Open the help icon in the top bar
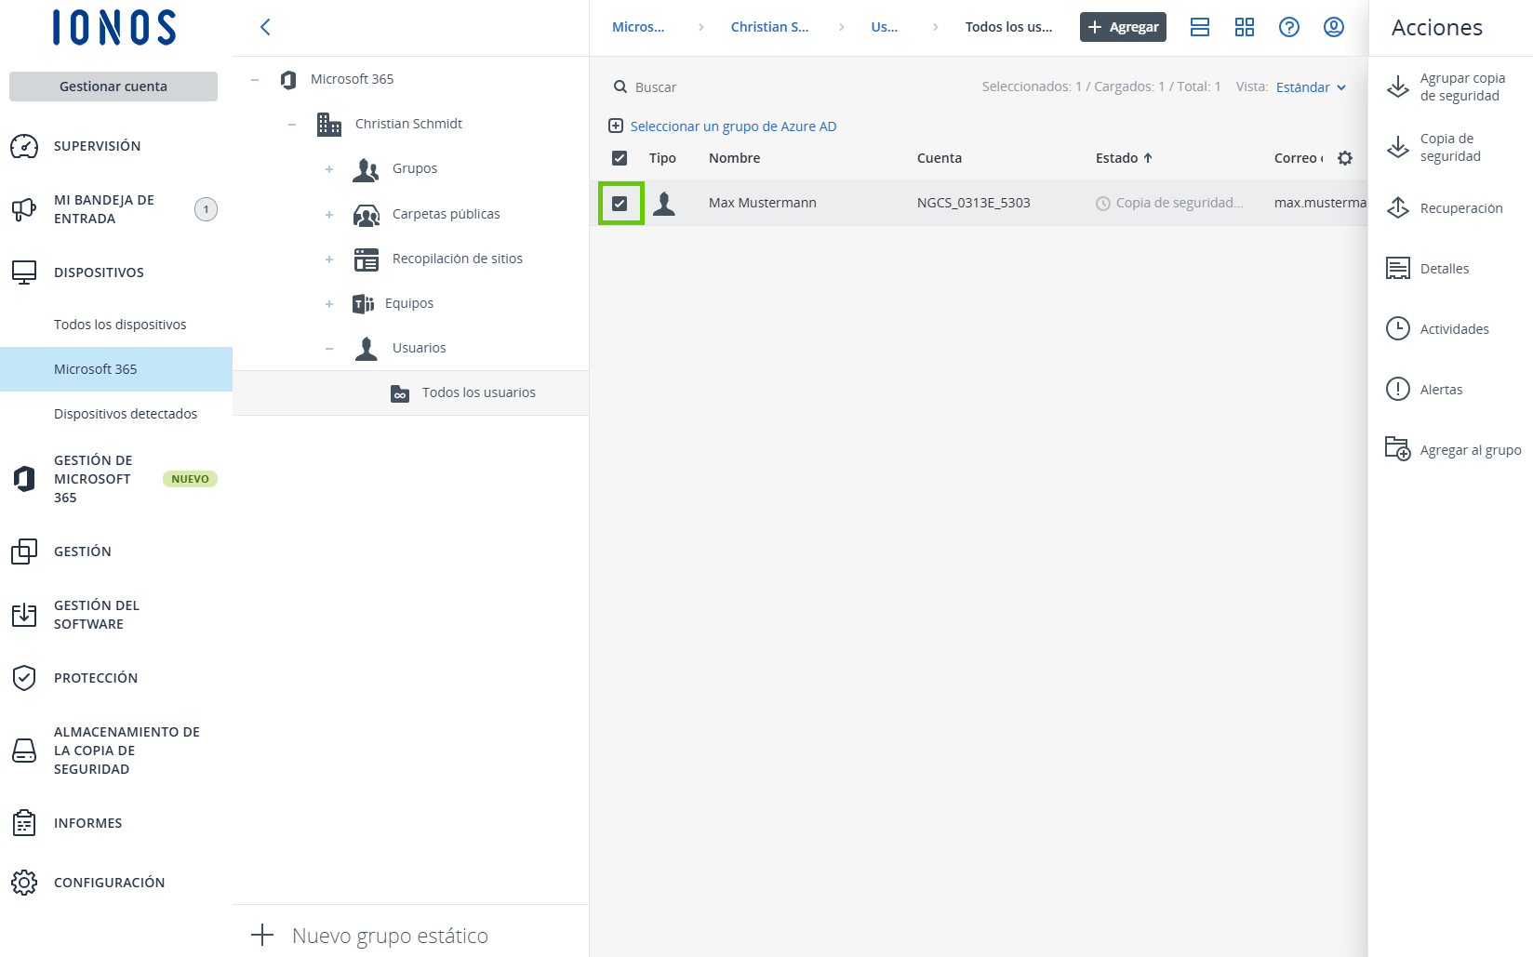The width and height of the screenshot is (1533, 957). (1289, 27)
